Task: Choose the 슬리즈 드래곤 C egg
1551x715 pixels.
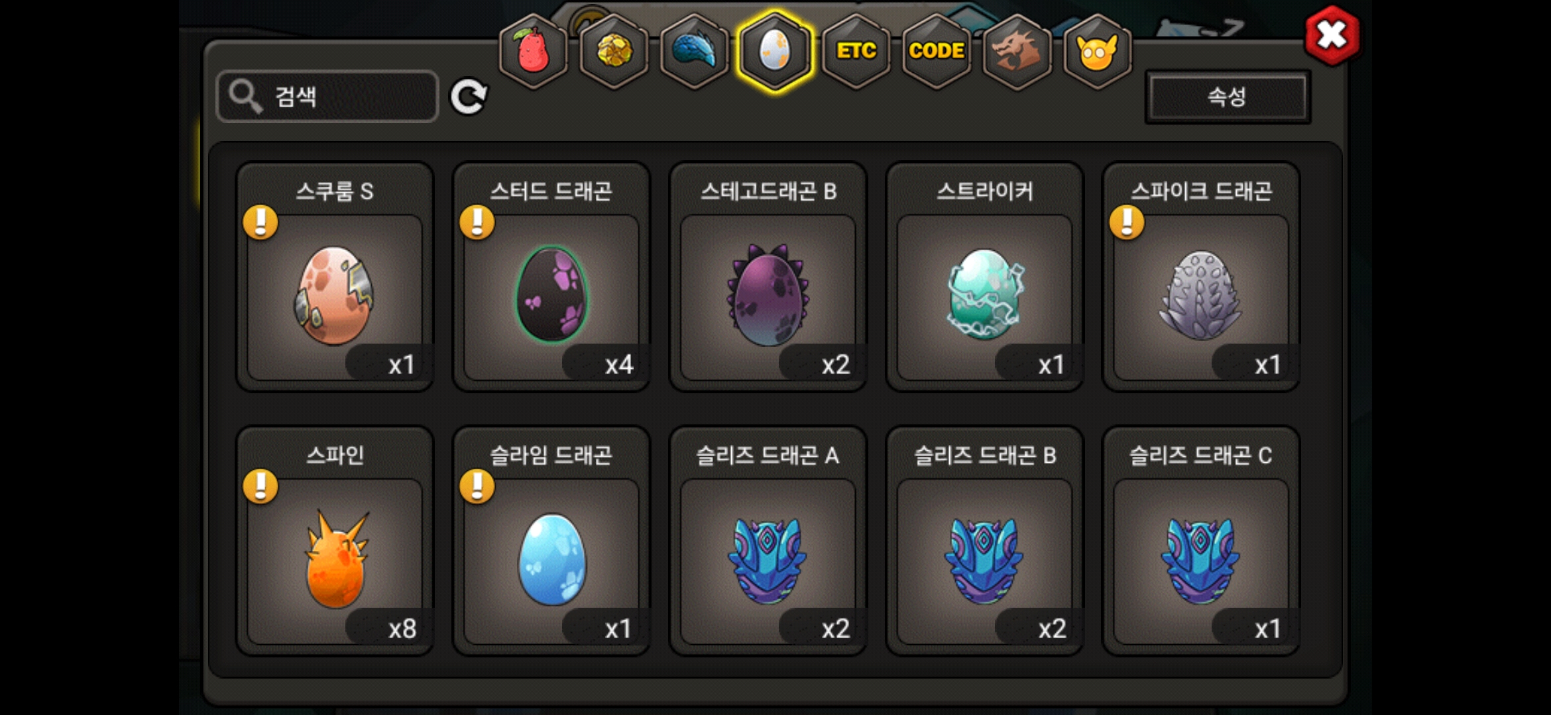Action: point(1201,541)
